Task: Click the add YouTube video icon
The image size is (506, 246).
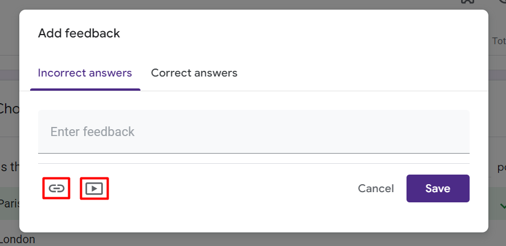Action: pyautogui.click(x=94, y=188)
